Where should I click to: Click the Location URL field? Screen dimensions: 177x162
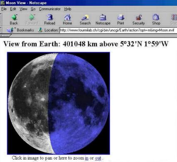(118, 30)
